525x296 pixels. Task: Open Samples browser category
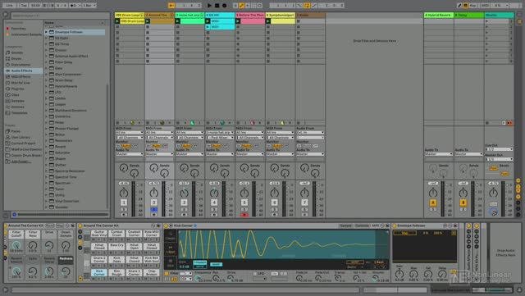[x=17, y=101]
